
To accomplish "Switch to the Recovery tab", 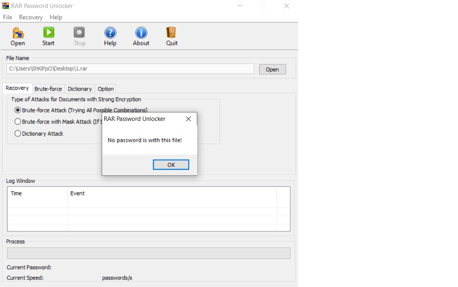I will tap(17, 88).
